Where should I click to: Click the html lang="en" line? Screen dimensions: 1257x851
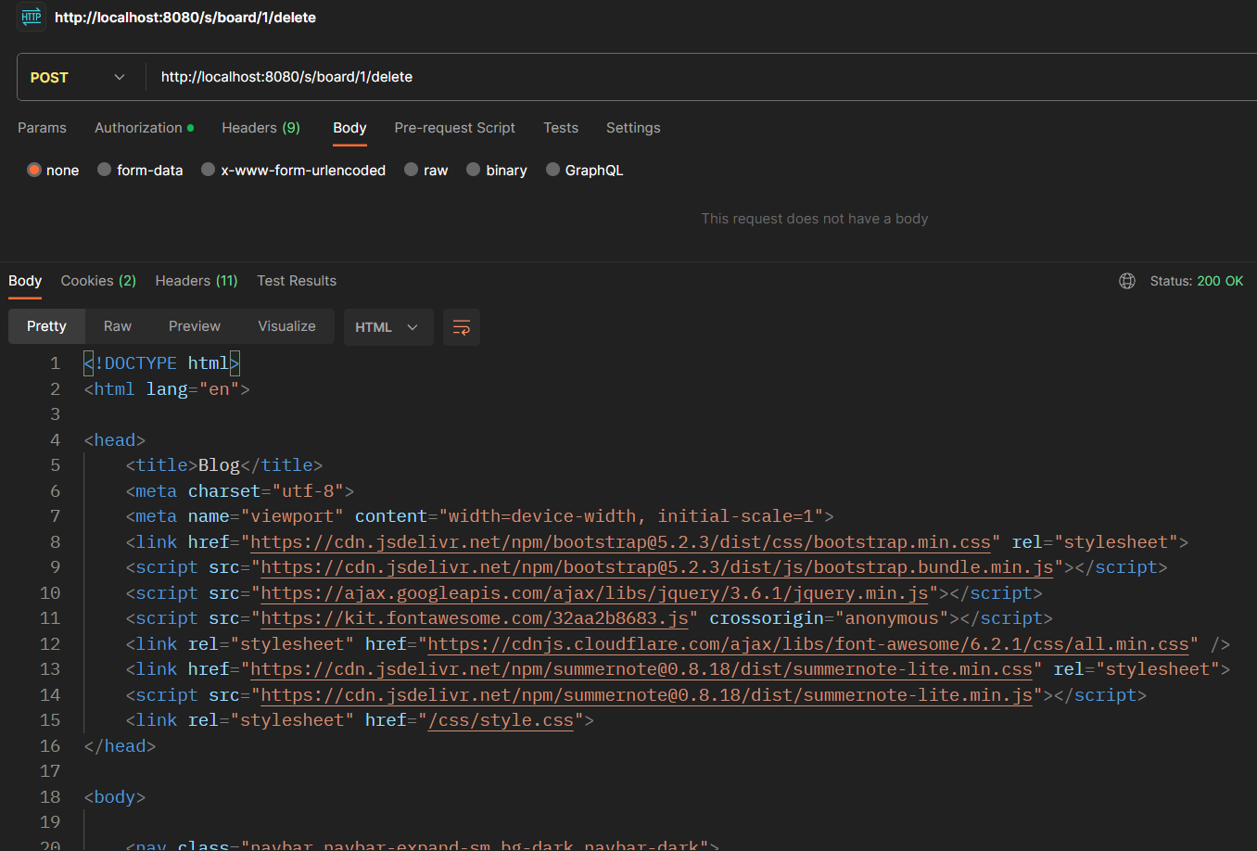(167, 389)
